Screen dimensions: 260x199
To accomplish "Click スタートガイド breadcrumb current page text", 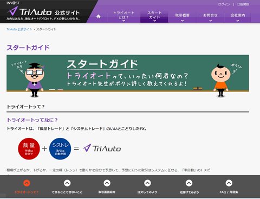I will click(x=47, y=29).
